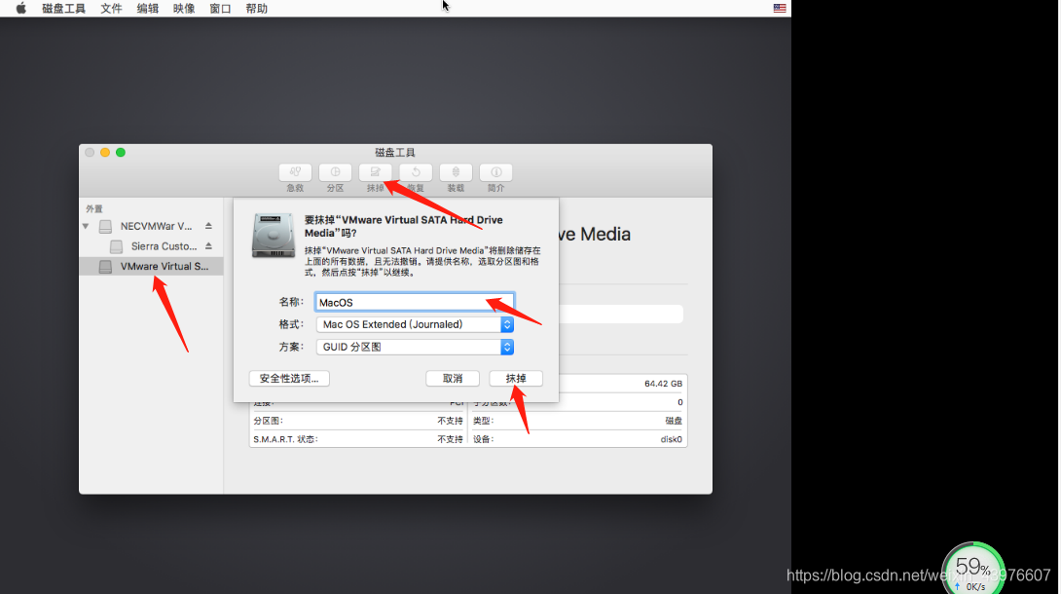Open the 窗口 menu
The width and height of the screenshot is (1061, 594).
tap(220, 9)
